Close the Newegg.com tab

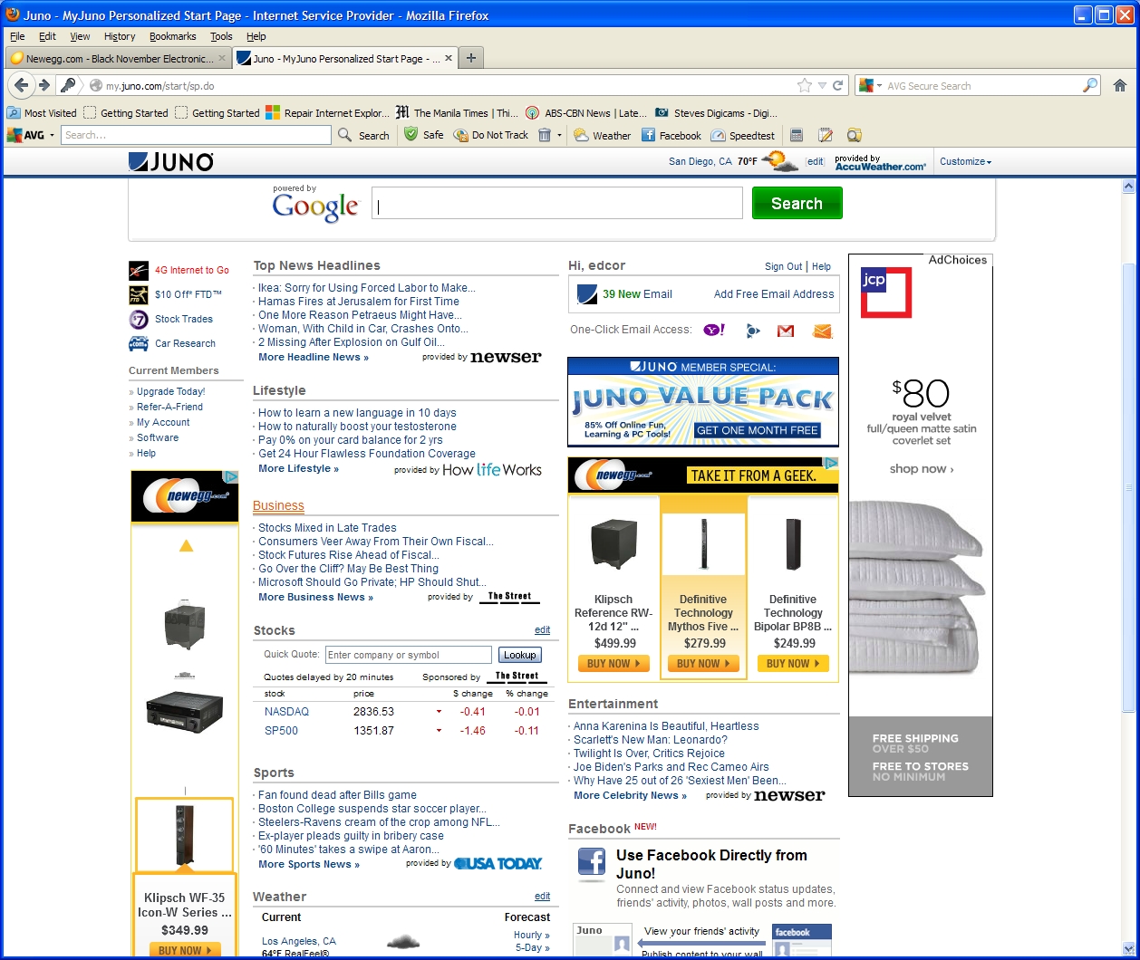(x=222, y=58)
